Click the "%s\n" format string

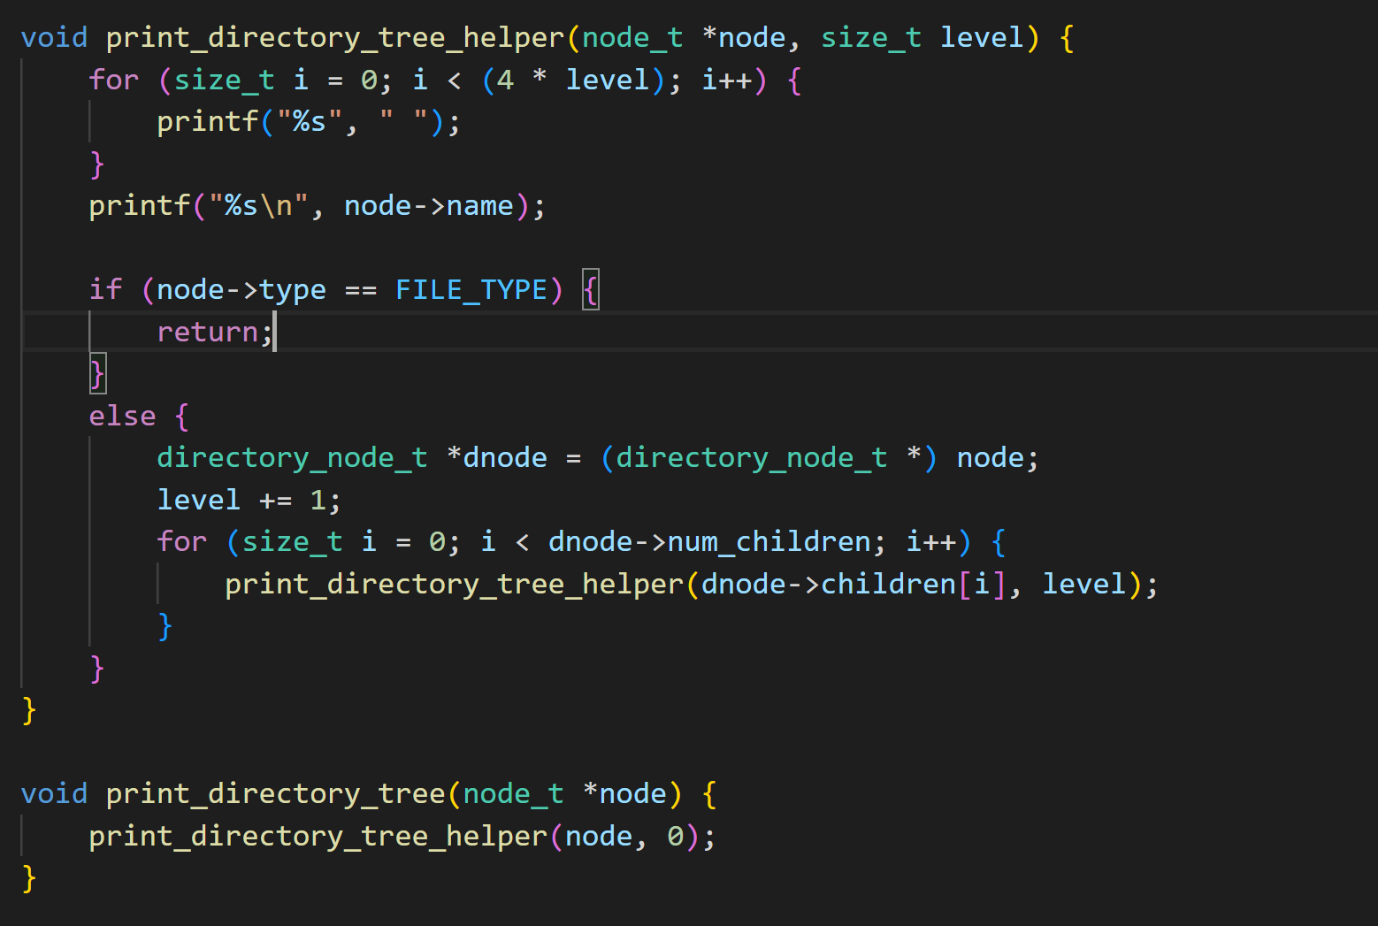(258, 206)
